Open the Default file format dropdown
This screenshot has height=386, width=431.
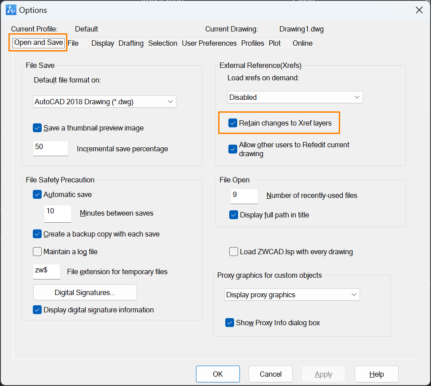coord(105,102)
